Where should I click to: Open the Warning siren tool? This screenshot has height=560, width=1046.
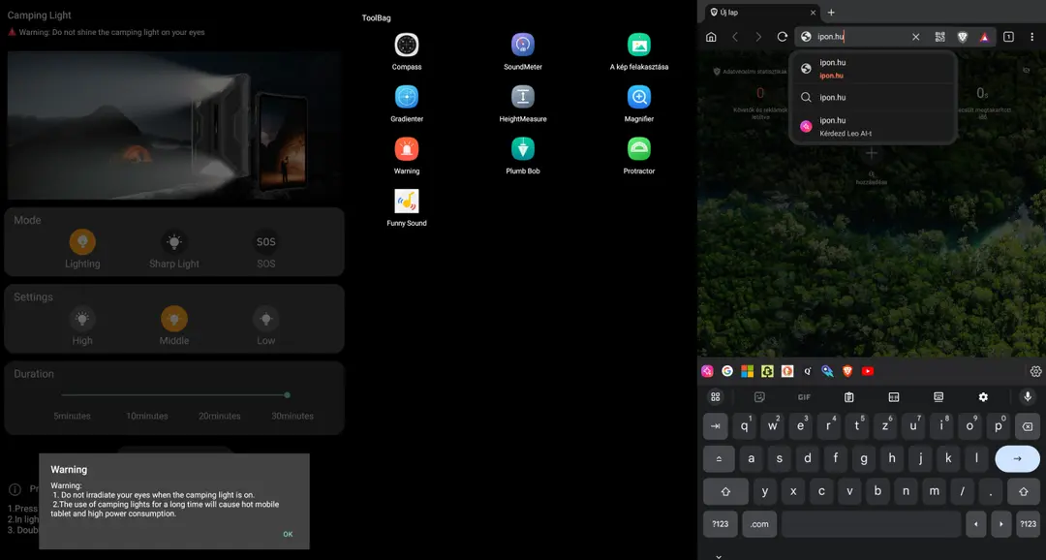(x=406, y=149)
